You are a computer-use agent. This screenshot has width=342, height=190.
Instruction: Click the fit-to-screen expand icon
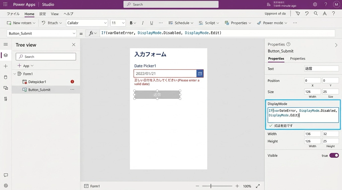coord(258,186)
